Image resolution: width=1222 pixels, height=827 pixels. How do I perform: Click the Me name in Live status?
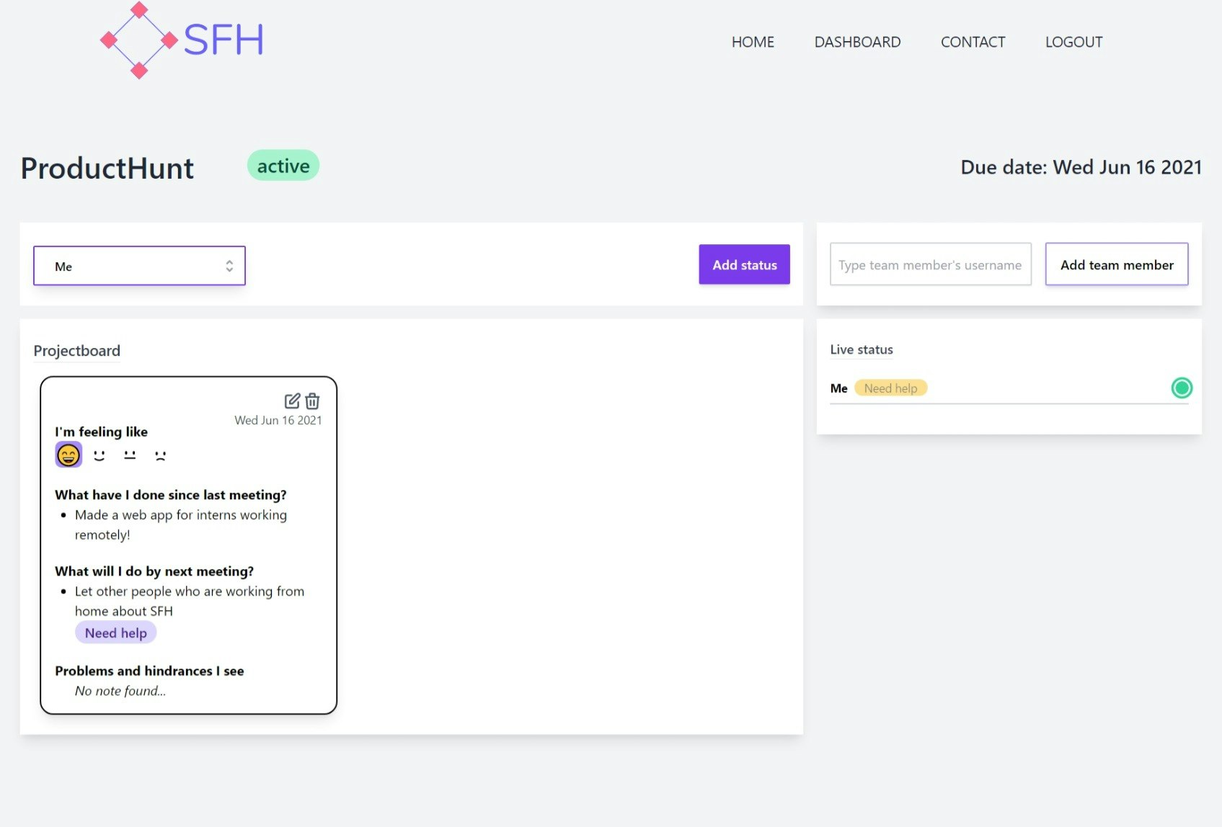coord(838,388)
